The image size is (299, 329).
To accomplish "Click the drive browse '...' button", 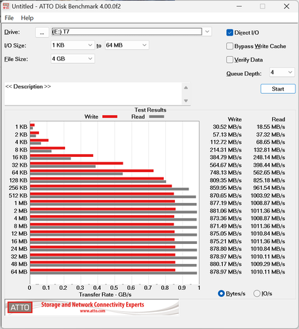I will click(x=42, y=32).
